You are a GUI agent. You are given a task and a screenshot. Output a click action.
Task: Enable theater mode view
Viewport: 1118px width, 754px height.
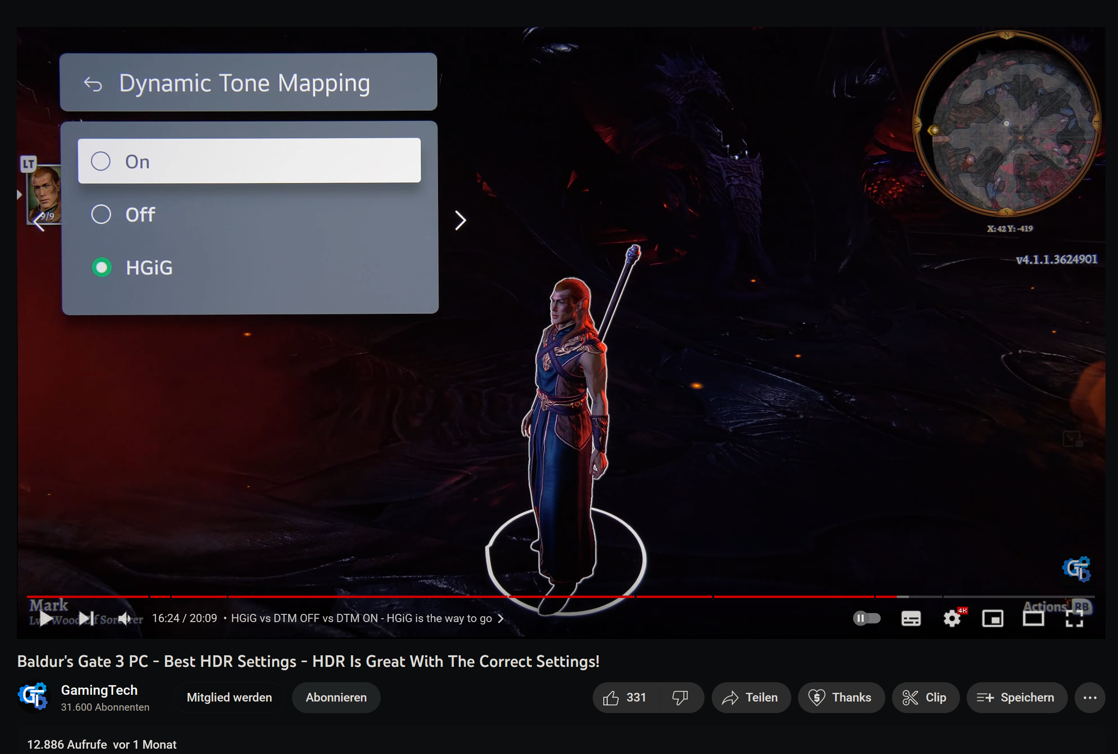[1033, 619]
